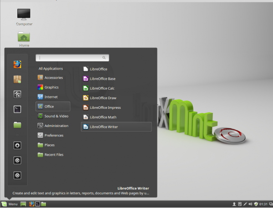Click the Quit power icon in the menu sidebar
Screen dimensions: 273x208
(17, 175)
